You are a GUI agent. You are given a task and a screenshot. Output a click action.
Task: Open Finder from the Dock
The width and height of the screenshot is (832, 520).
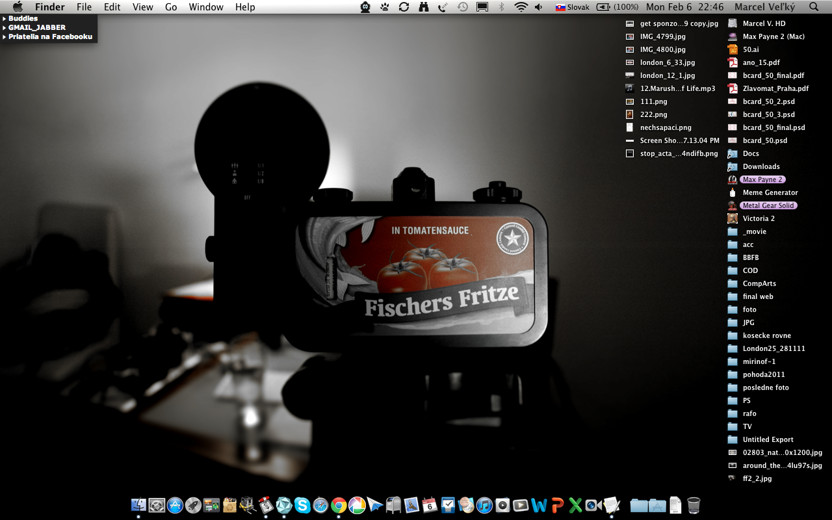138,505
